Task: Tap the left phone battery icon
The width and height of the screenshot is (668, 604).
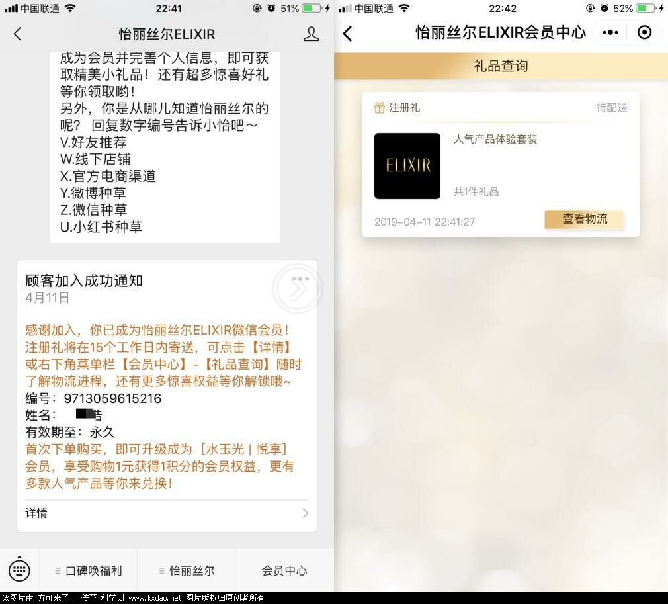Action: pos(312,8)
